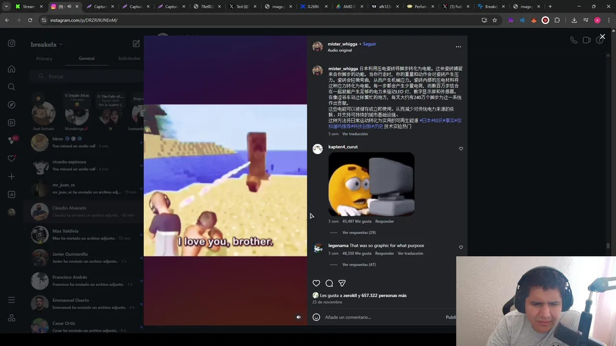Open the computer-emoji GIF in kapten4_curut's comment
Screen dimensions: 616x346
click(371, 184)
